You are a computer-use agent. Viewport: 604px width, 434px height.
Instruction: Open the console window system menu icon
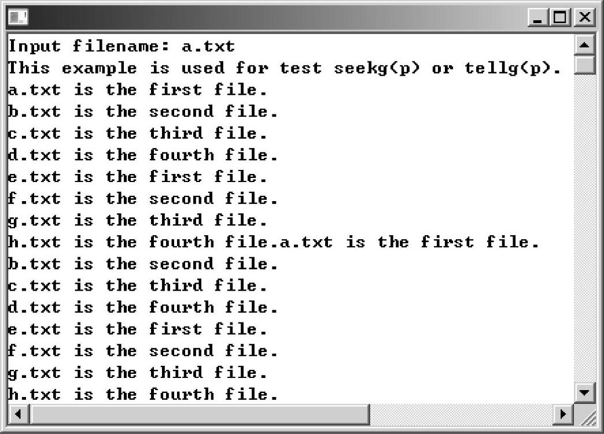coord(18,17)
